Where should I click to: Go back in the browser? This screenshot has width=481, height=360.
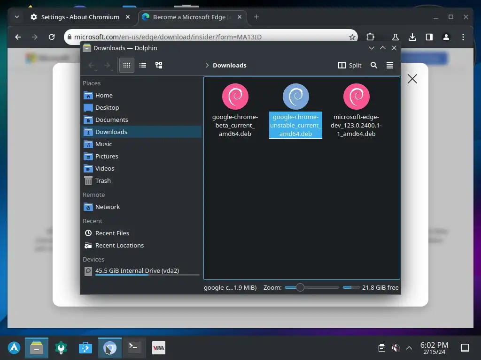coord(18,37)
